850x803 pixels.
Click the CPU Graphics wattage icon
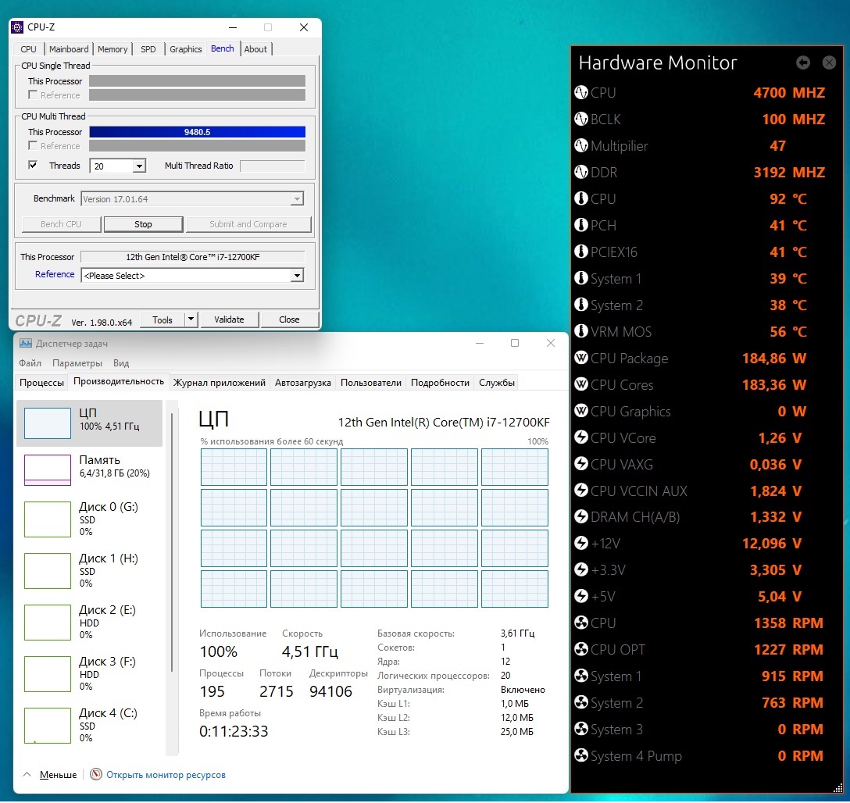pyautogui.click(x=581, y=411)
